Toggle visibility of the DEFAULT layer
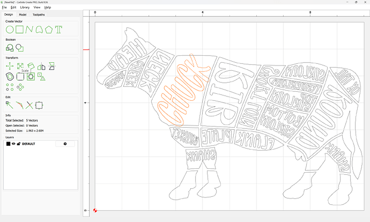Image resolution: width=370 pixels, height=222 pixels. pyautogui.click(x=13, y=144)
